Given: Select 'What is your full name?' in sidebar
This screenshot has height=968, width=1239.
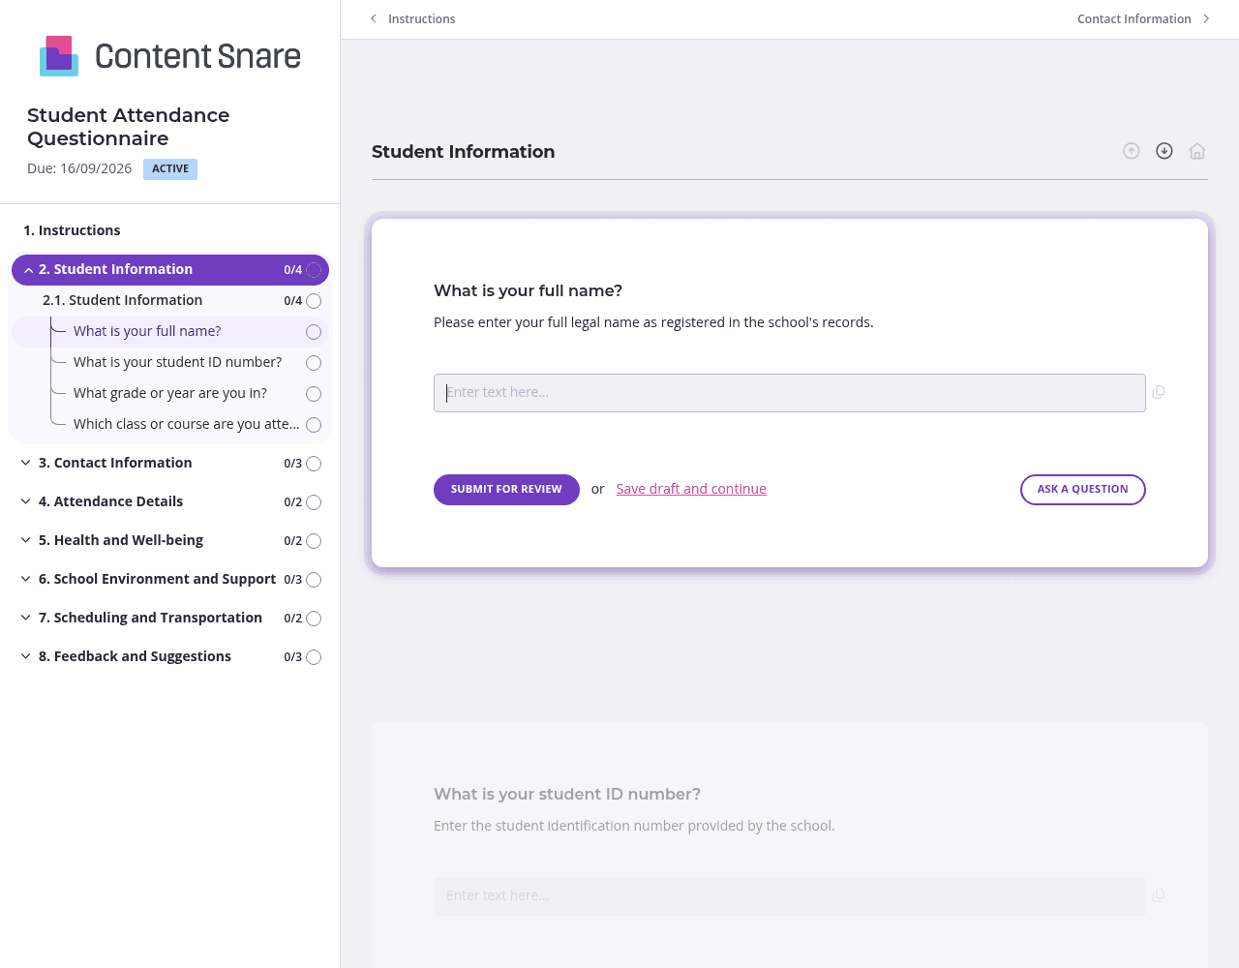Looking at the screenshot, I should click(x=147, y=331).
